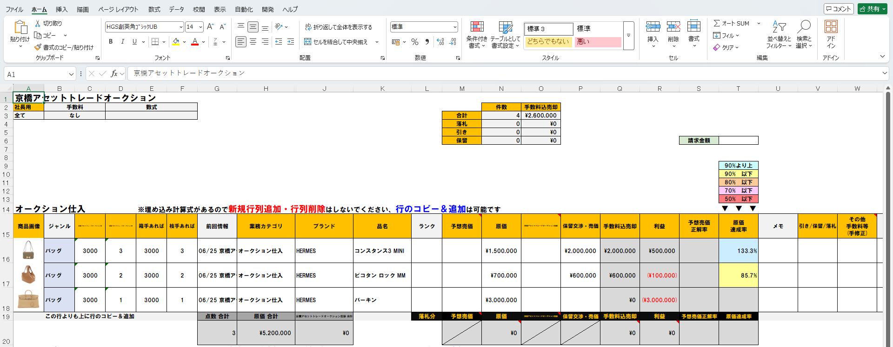Open the font size dropdown showing 14
This screenshot has width=893, height=347.
click(200, 27)
